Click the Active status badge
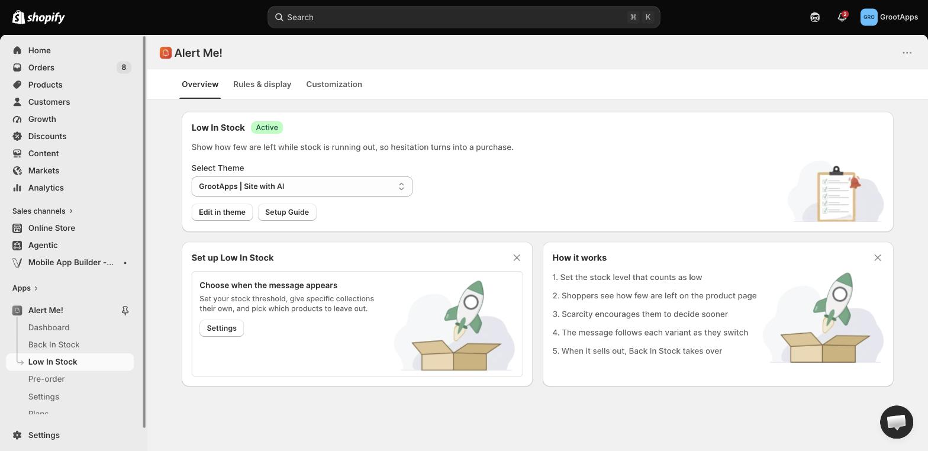 [267, 127]
